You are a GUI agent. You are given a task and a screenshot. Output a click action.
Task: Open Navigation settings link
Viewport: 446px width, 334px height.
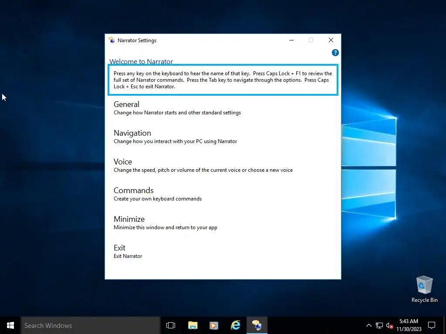132,133
